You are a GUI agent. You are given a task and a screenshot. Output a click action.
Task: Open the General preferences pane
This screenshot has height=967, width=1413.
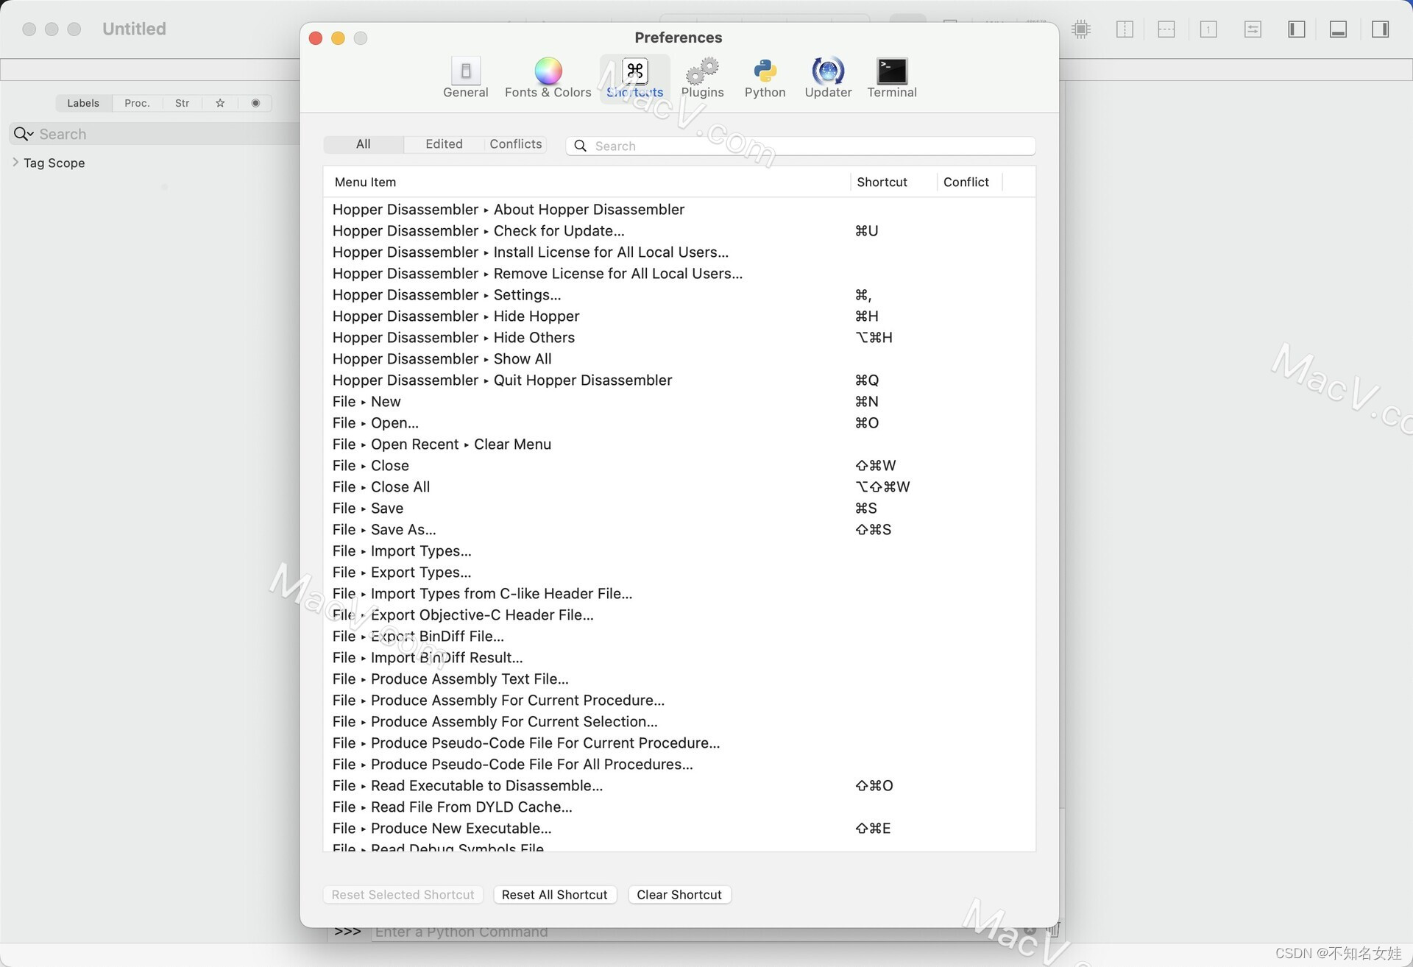(x=465, y=77)
